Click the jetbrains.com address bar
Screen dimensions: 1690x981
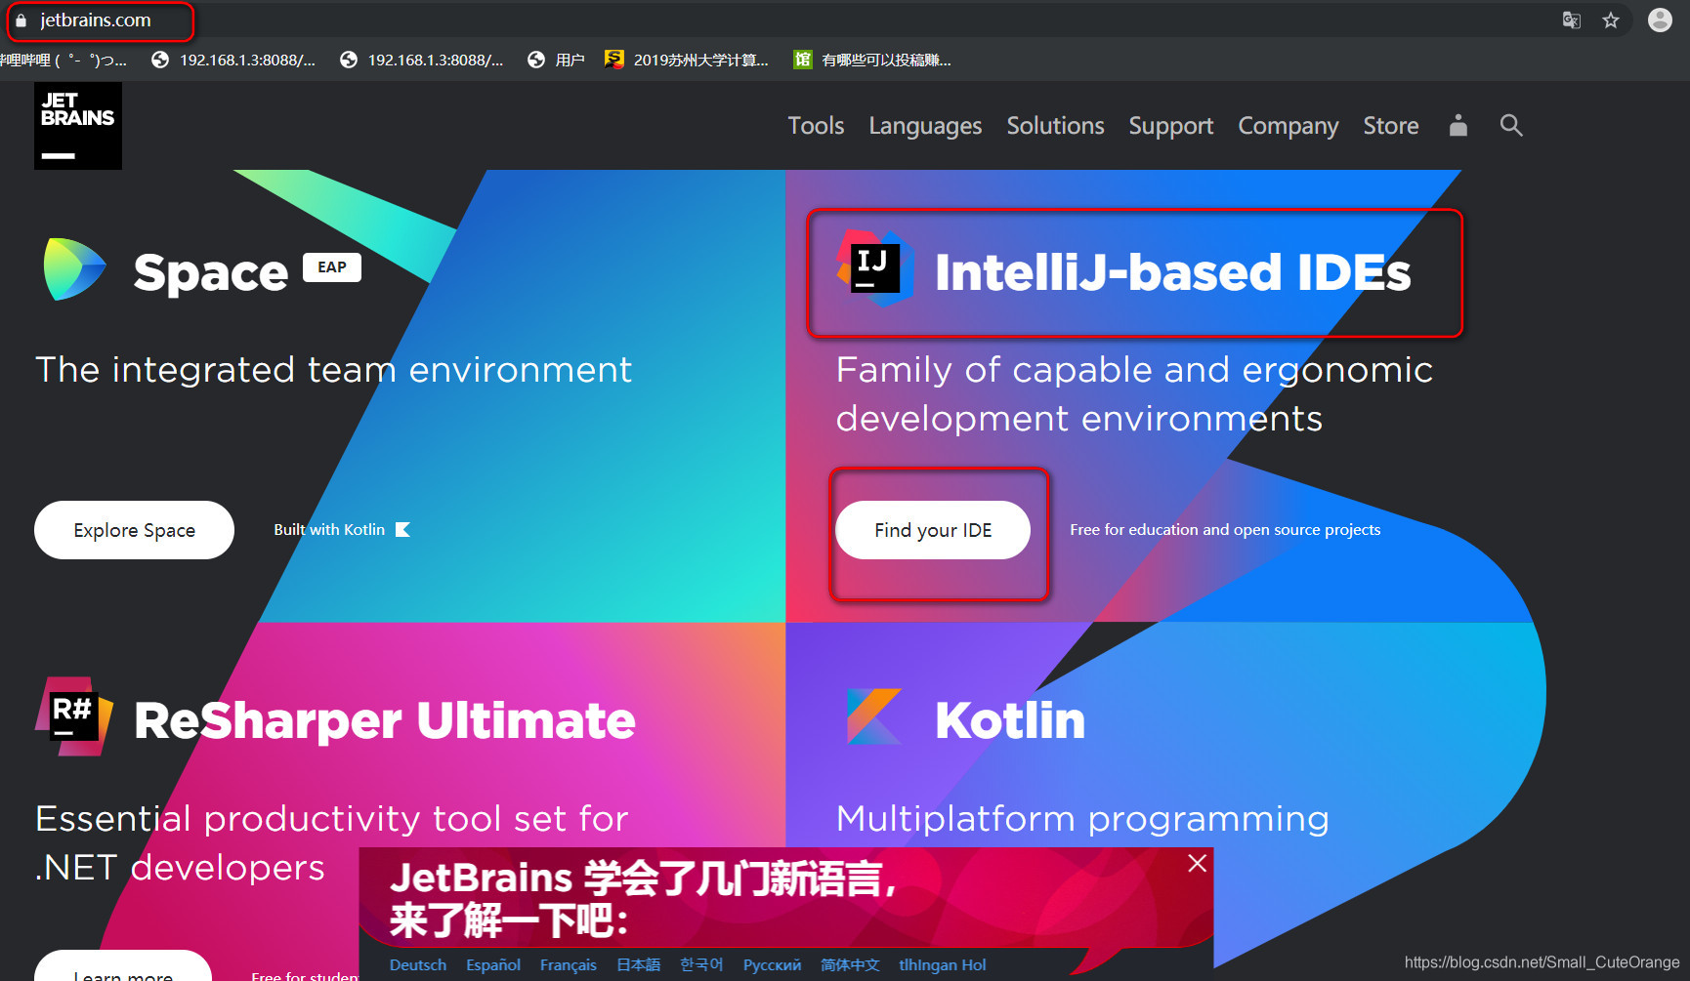96,20
